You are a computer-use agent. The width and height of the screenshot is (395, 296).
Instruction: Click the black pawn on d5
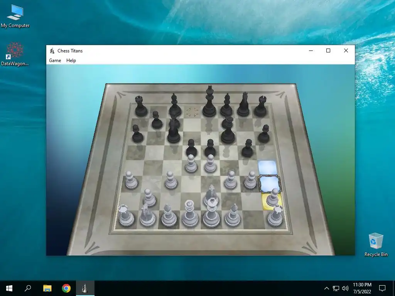(191, 148)
